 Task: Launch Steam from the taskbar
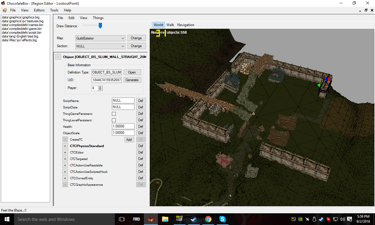click(194, 219)
